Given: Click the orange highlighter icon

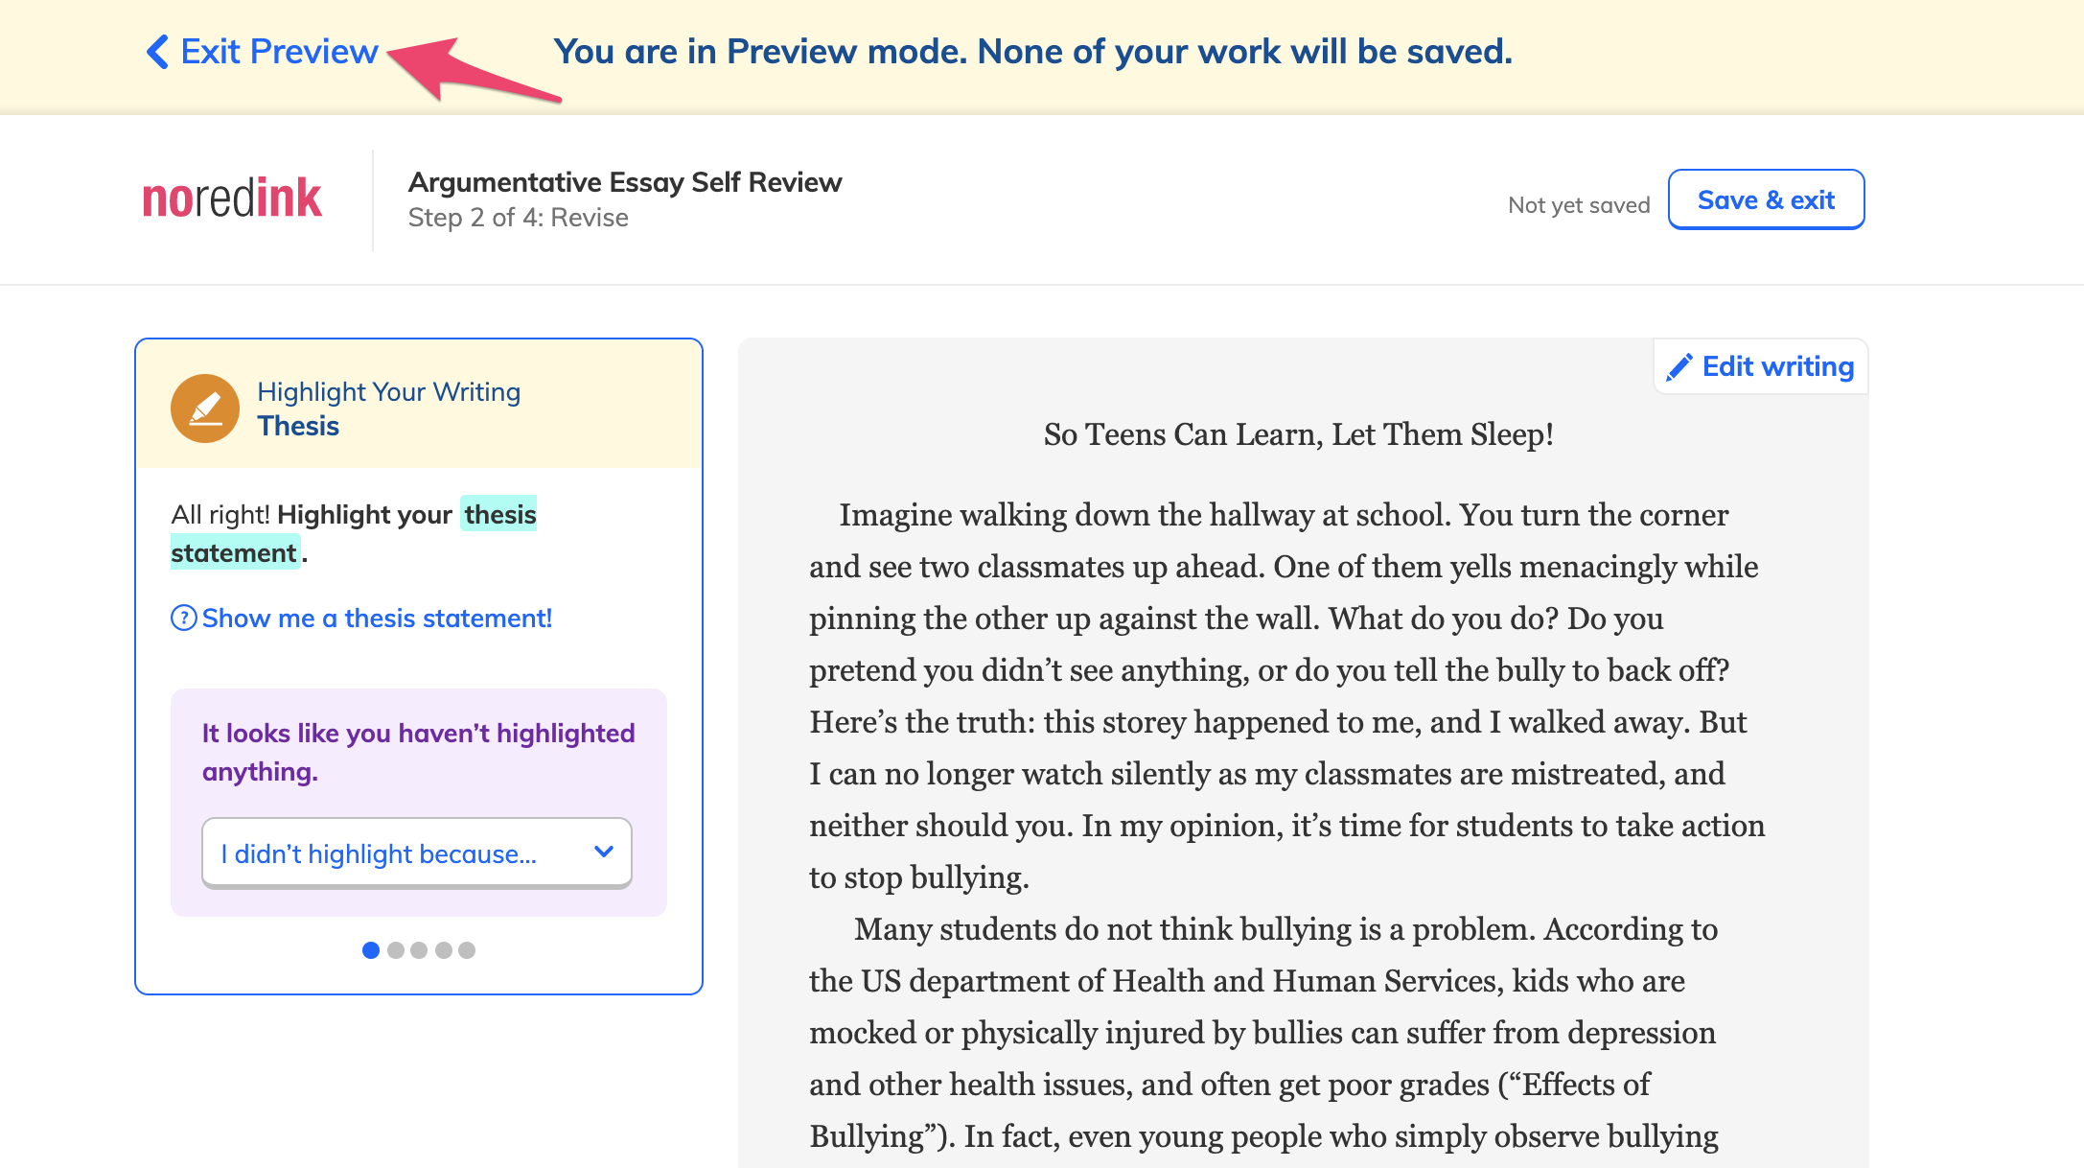Looking at the screenshot, I should pyautogui.click(x=205, y=409).
